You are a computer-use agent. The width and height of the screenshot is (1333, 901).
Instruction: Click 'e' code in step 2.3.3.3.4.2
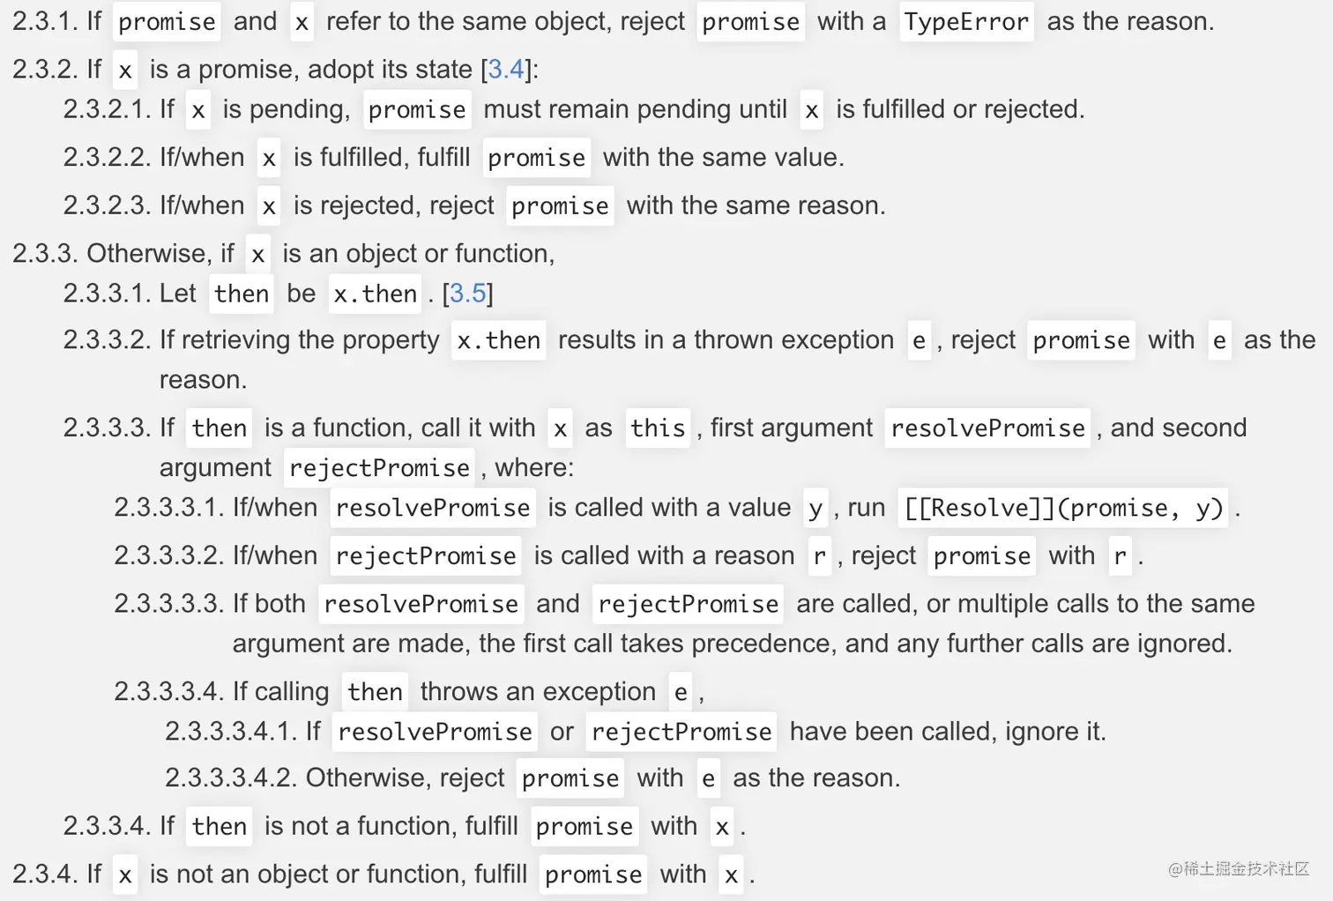708,778
